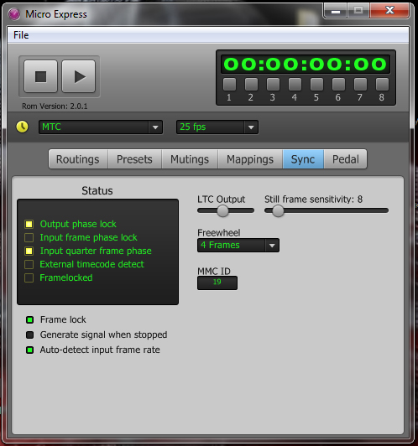Click the Stop transport button
Image resolution: width=418 pixels, height=446 pixels.
(x=40, y=76)
